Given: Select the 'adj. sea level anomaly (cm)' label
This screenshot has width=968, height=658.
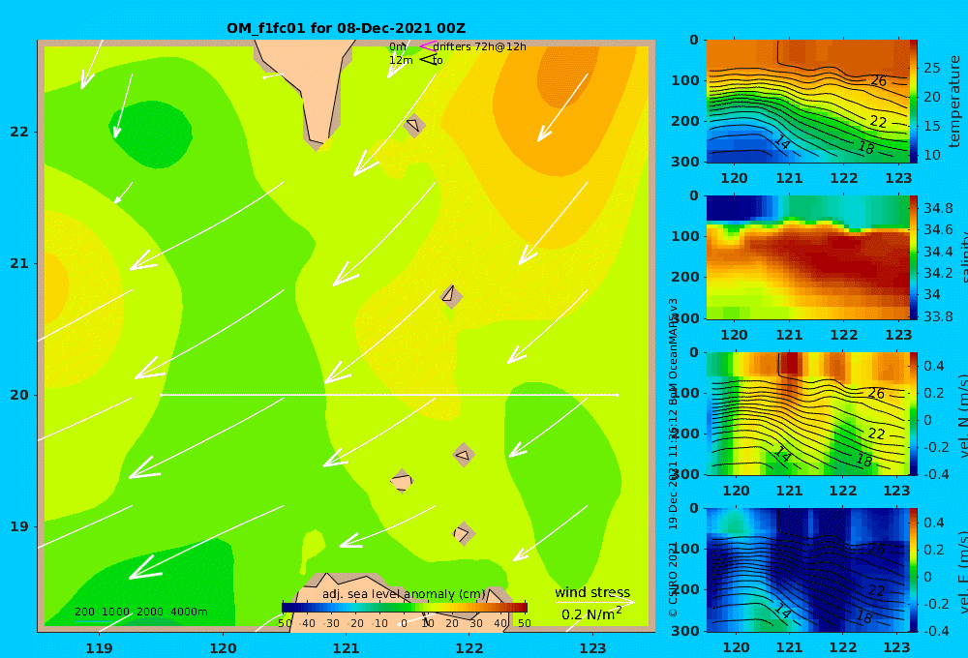Looking at the screenshot, I should pos(404,594).
